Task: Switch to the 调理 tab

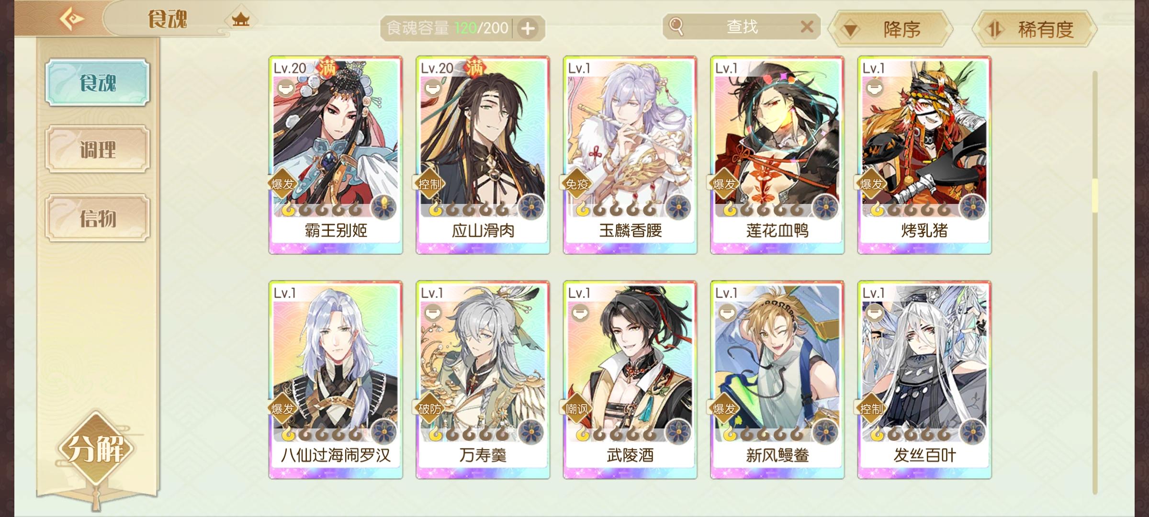Action: tap(98, 149)
